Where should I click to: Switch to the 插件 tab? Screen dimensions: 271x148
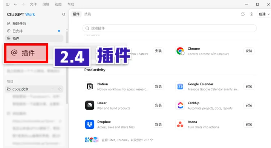click(76, 14)
